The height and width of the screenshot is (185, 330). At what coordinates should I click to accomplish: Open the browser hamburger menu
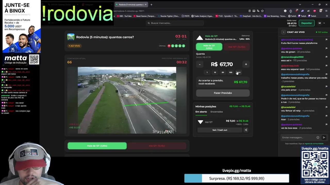click(x=326, y=11)
